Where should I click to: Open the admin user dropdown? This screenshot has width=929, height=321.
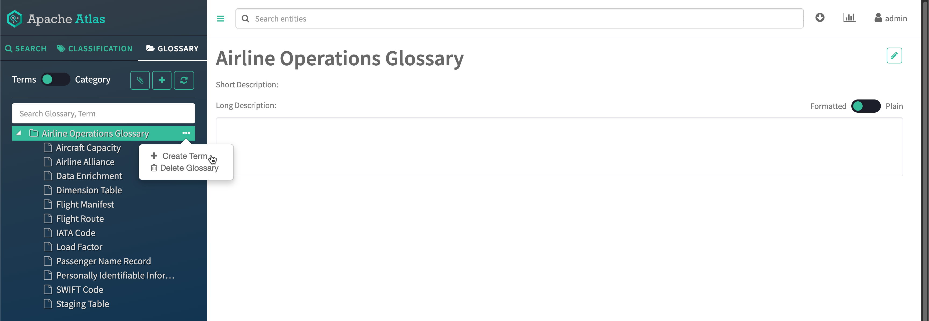(890, 18)
